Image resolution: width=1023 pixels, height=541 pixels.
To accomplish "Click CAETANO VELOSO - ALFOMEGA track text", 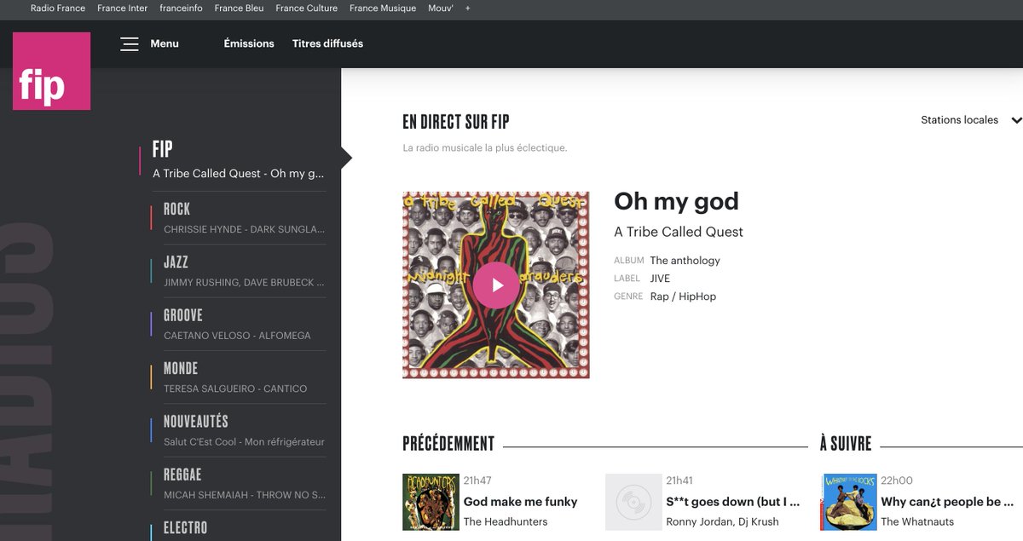I will tap(237, 336).
